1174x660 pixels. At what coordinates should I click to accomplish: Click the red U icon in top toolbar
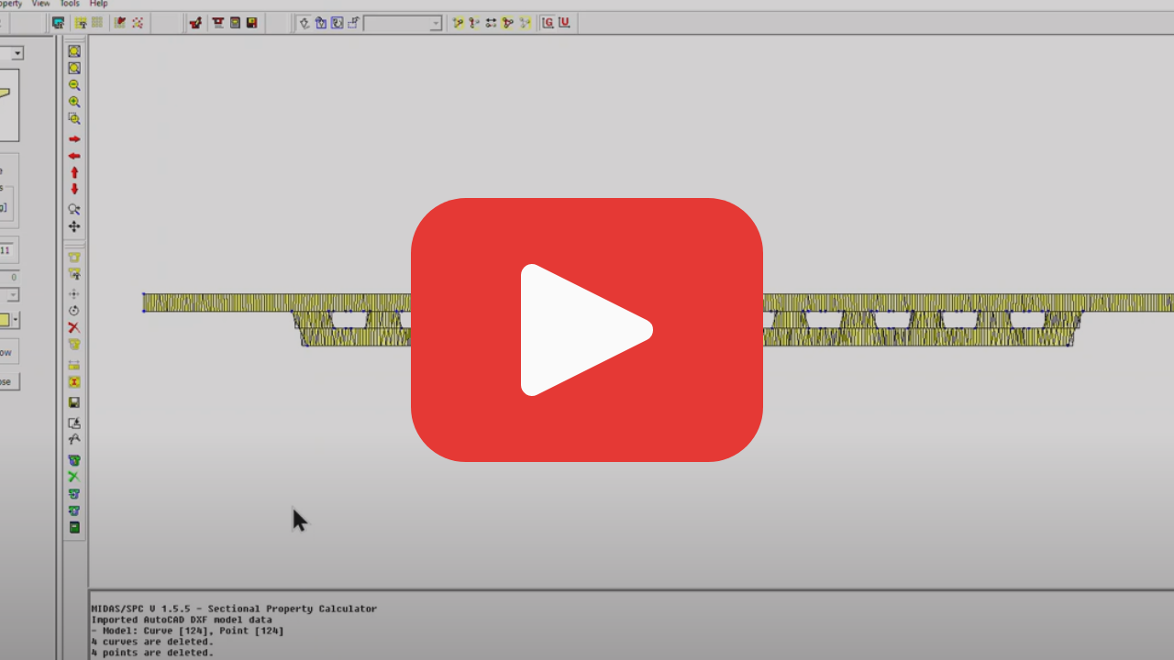(563, 23)
